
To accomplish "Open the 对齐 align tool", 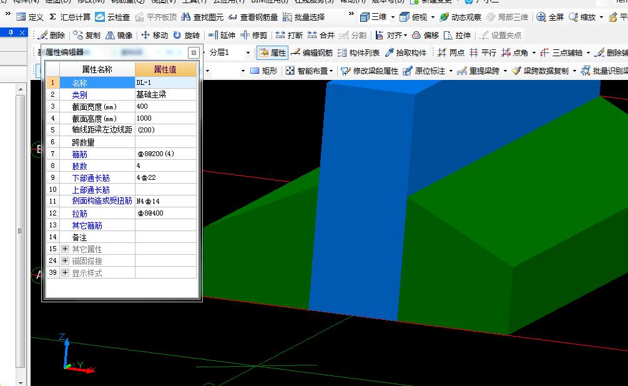I will click(x=388, y=35).
